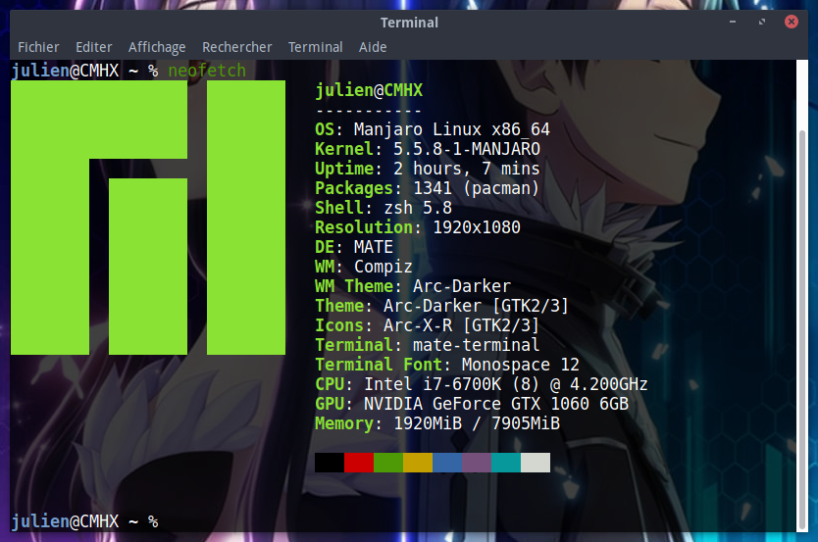Click the 'julien@CMHX' header in neofetch output
This screenshot has height=542, width=818.
tap(369, 90)
